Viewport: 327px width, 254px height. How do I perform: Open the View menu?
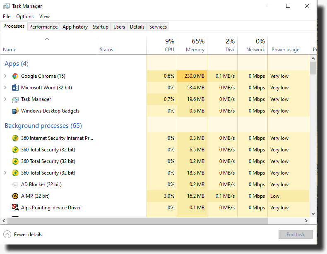(44, 17)
